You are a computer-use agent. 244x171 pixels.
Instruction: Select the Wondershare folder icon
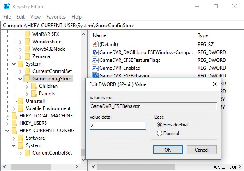pos(27,42)
